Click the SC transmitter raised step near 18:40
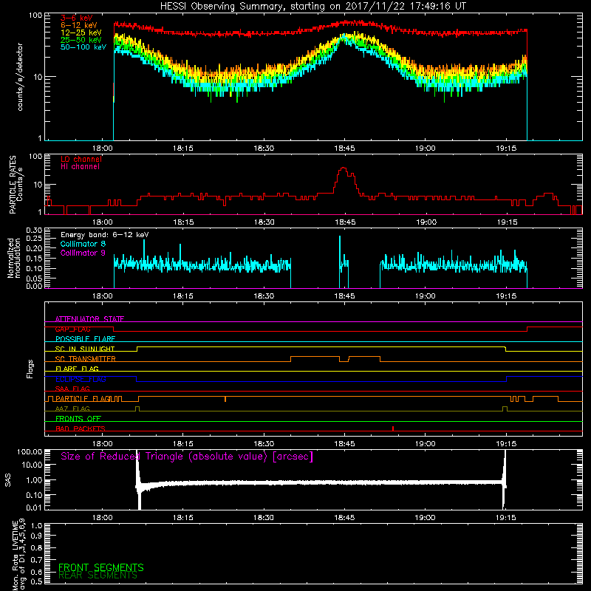The image size is (591, 591). [x=315, y=357]
